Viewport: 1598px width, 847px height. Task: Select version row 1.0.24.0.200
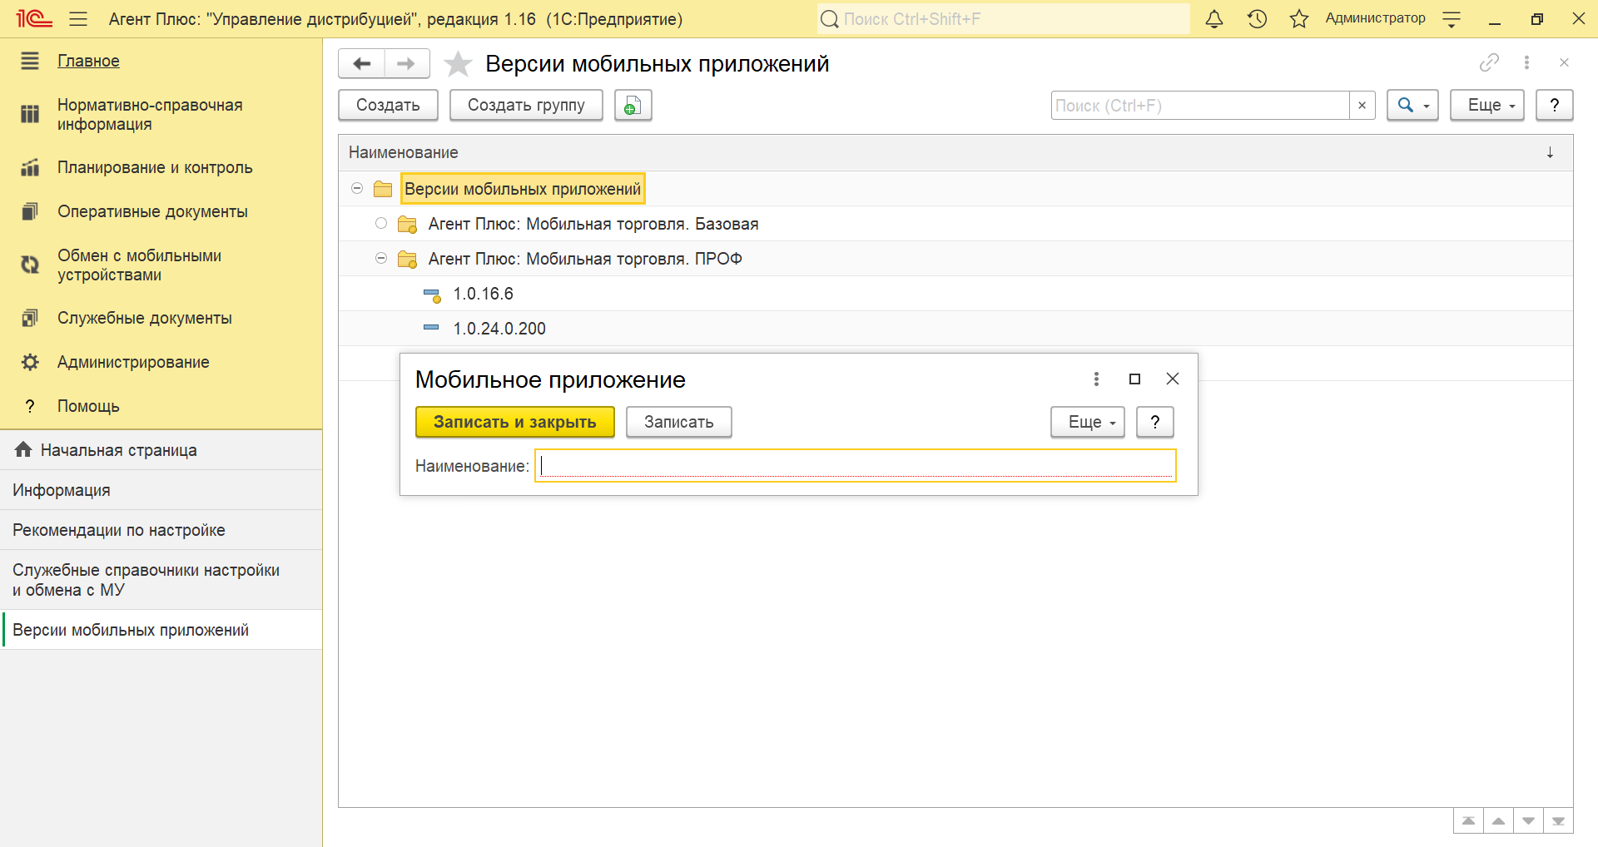[955, 329]
